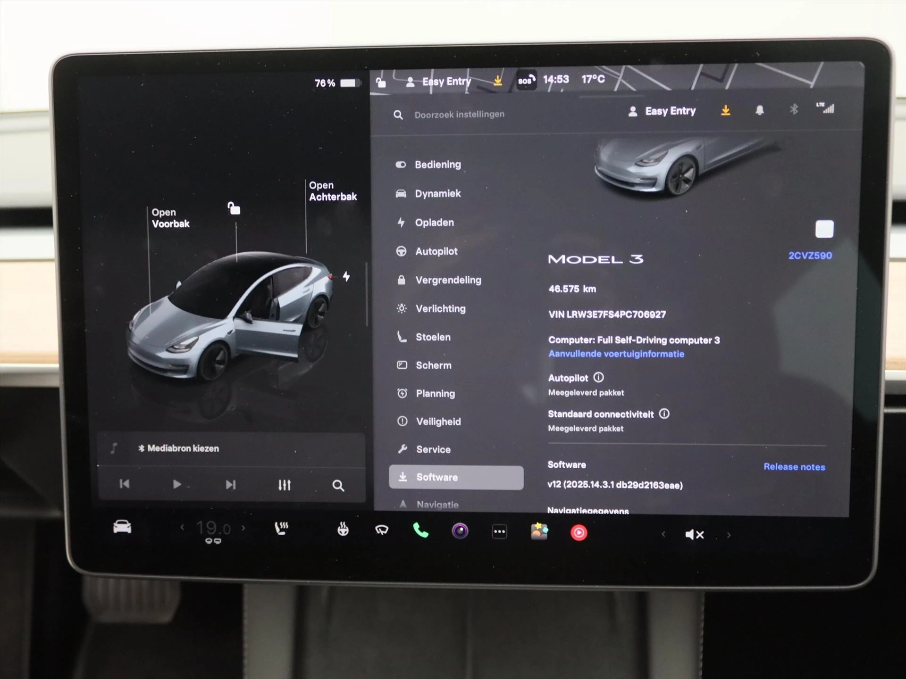Open the windshield wiper controls icon

382,531
